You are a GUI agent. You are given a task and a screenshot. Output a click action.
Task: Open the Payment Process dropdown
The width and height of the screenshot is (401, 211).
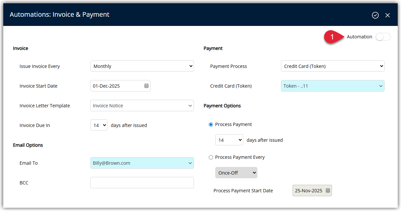click(x=333, y=66)
